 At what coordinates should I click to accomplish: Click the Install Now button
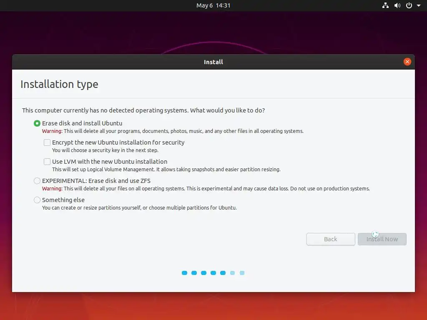click(382, 239)
